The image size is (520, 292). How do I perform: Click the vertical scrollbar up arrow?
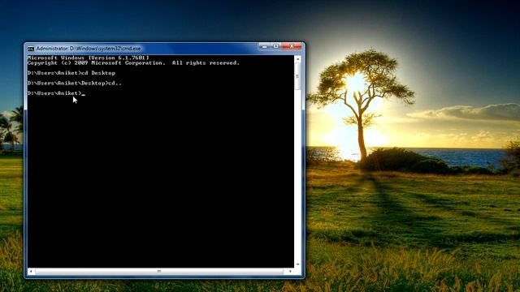point(297,59)
